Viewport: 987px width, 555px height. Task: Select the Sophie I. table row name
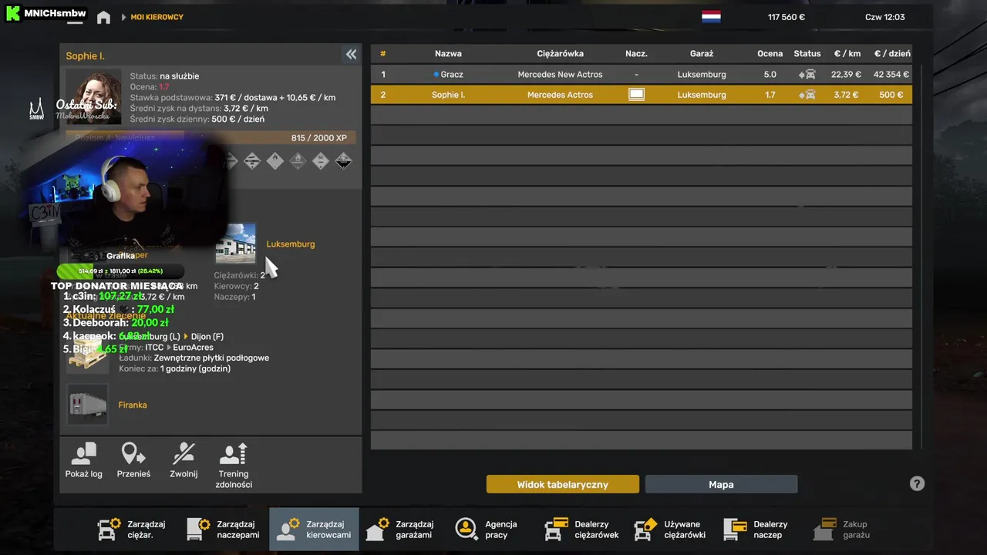coord(448,95)
